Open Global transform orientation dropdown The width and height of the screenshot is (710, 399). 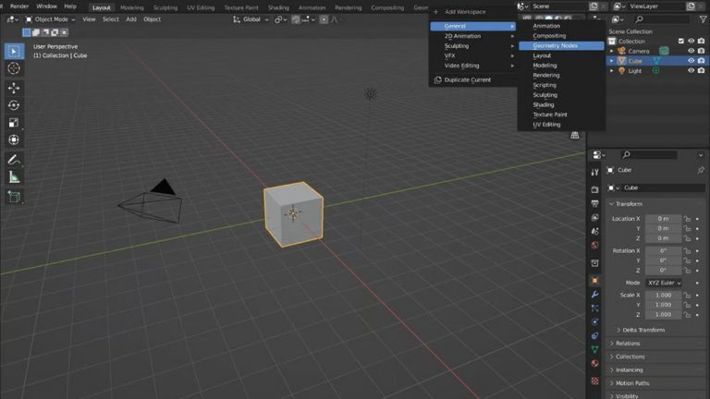click(251, 19)
